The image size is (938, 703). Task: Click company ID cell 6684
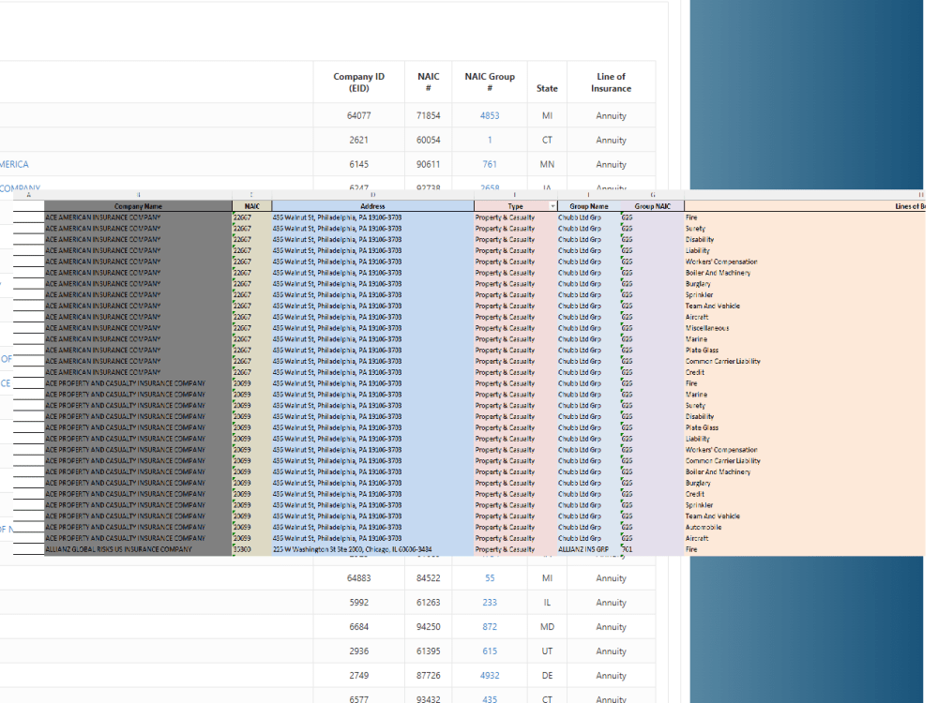click(x=359, y=627)
